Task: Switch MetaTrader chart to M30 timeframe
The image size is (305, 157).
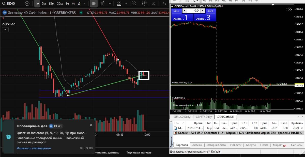Action: point(224,1)
